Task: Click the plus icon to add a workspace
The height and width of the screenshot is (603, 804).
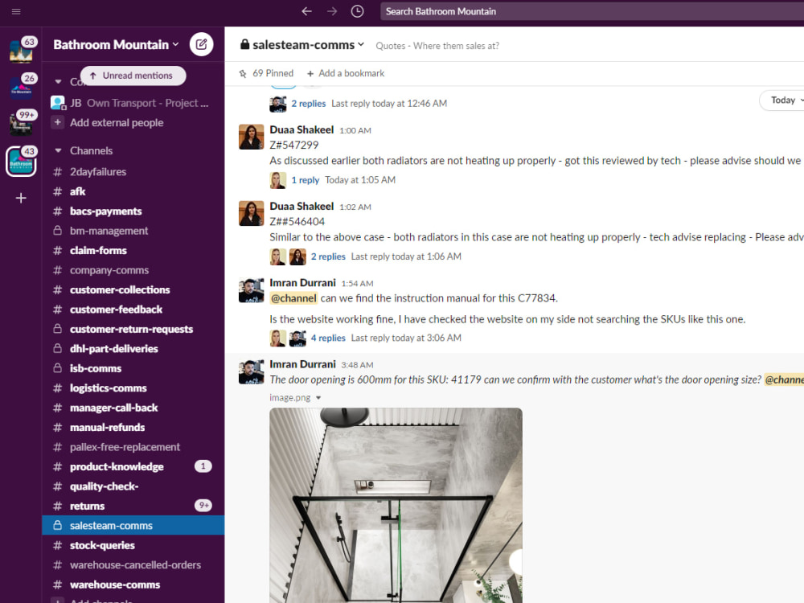Action: point(20,198)
